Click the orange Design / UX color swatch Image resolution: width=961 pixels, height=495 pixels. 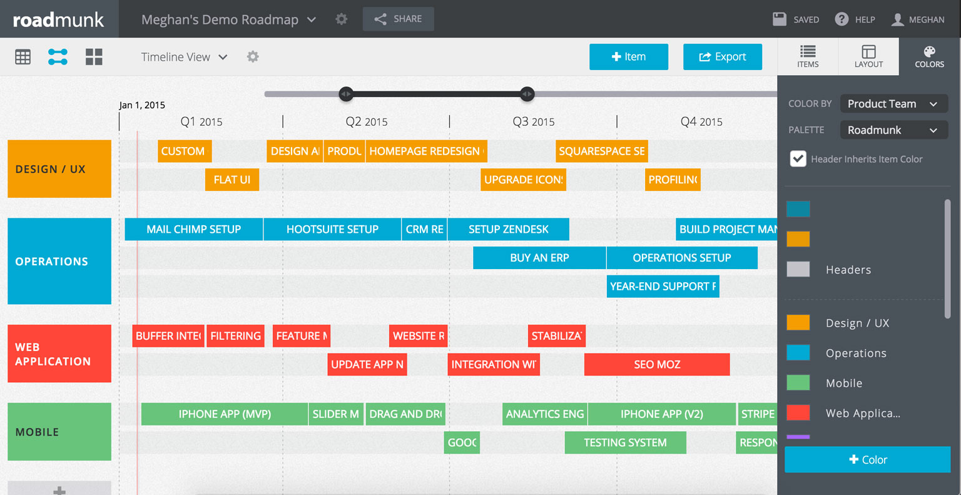click(x=798, y=323)
